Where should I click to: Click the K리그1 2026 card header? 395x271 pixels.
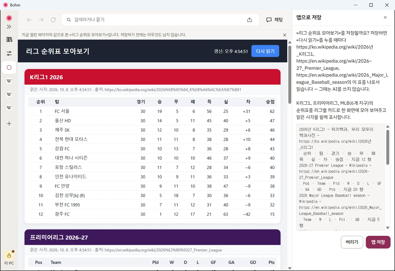tap(152, 77)
